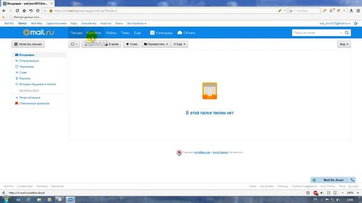
Task: Open the Ещё toolbar dropdown
Action: pos(179,44)
